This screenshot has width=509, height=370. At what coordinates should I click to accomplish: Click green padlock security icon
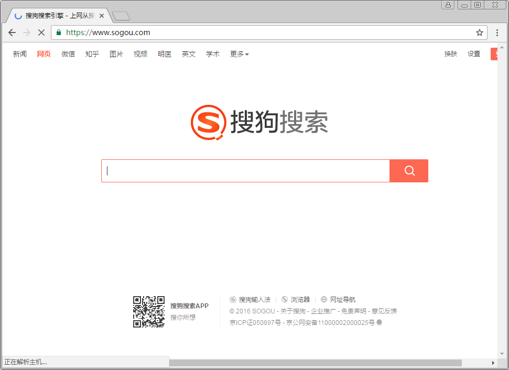point(59,32)
